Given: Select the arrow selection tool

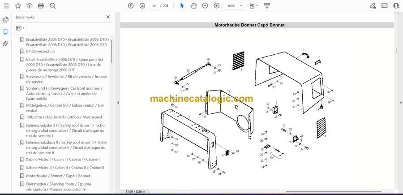Looking at the screenshot, I should pos(182,6).
